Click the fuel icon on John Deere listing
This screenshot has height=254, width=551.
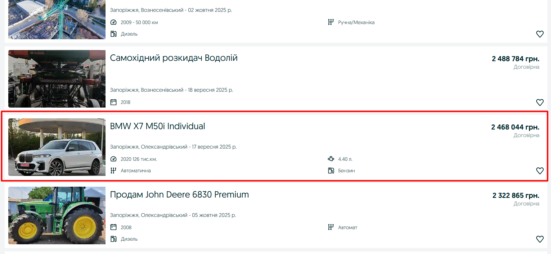113,239
